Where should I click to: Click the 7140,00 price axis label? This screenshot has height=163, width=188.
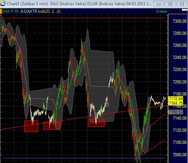coord(179,118)
